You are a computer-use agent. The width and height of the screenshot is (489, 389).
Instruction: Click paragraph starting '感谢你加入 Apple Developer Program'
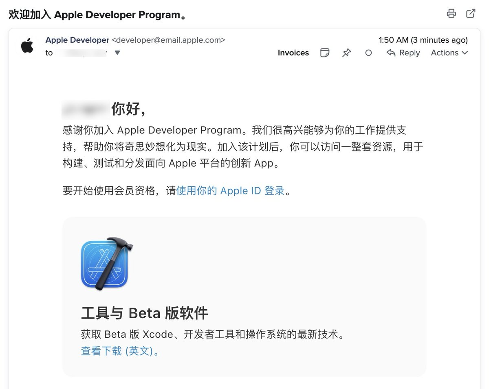[243, 147]
